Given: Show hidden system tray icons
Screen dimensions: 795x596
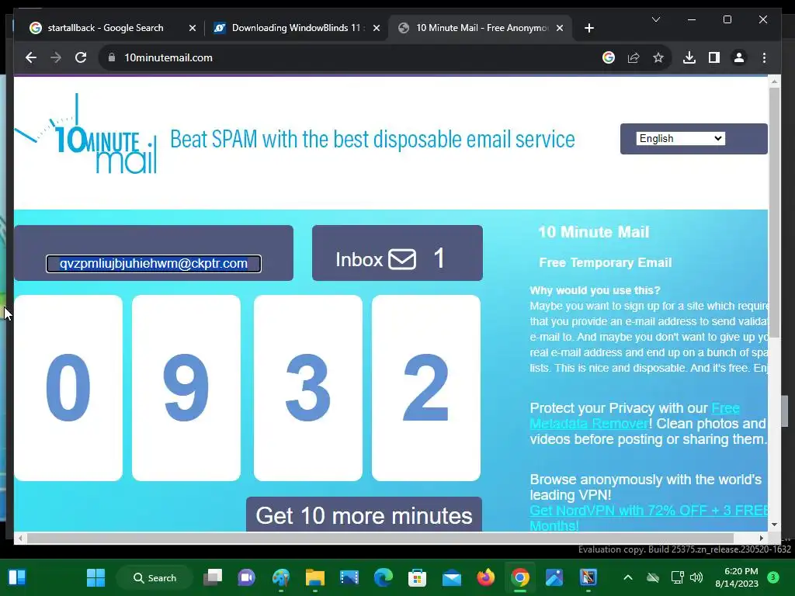Looking at the screenshot, I should [x=627, y=577].
